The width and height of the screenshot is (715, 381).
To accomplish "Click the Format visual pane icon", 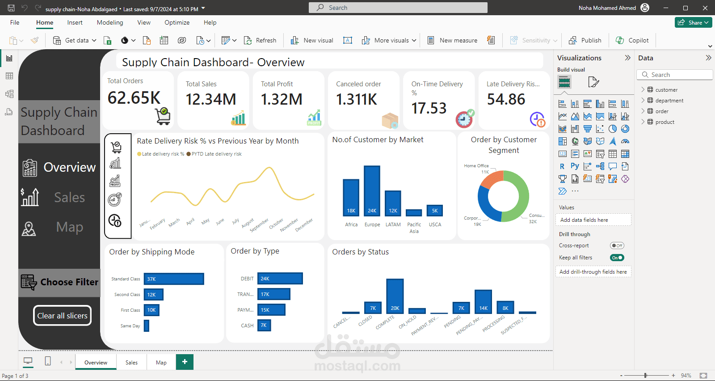I will coord(593,82).
